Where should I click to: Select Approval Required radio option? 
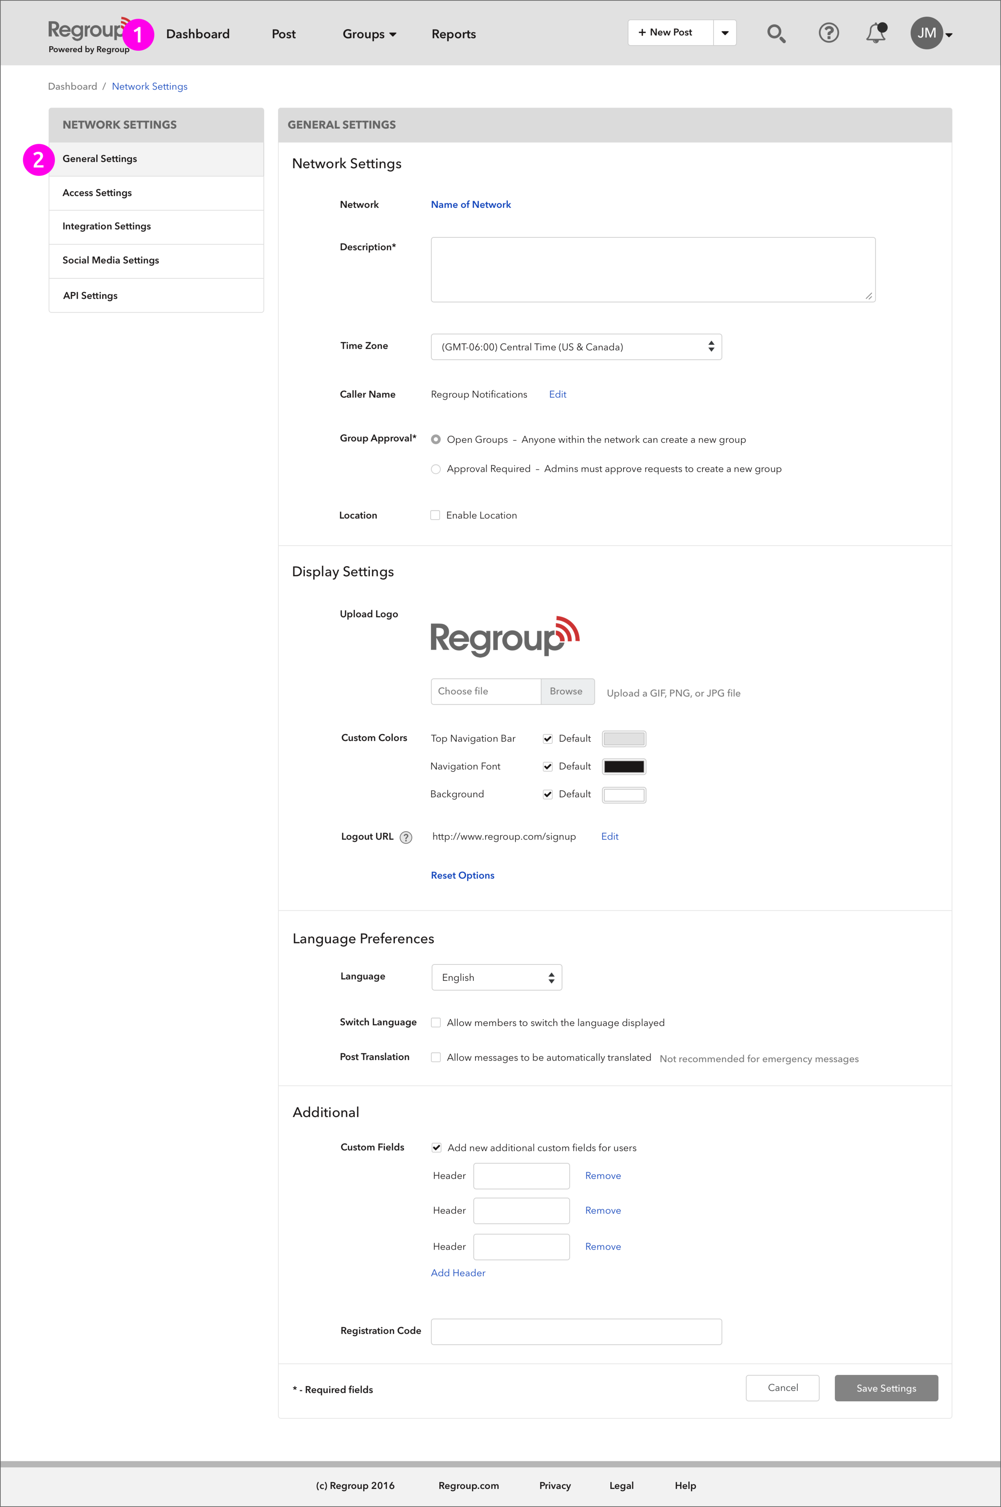[436, 469]
